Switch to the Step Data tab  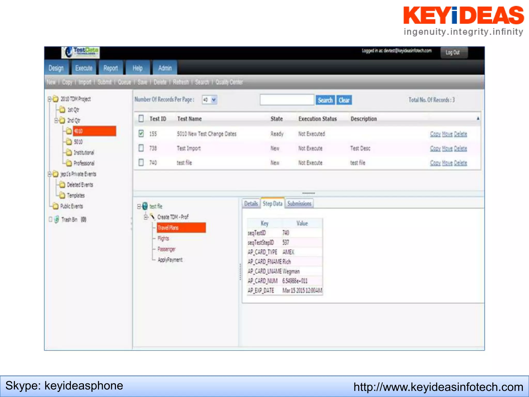click(x=273, y=203)
